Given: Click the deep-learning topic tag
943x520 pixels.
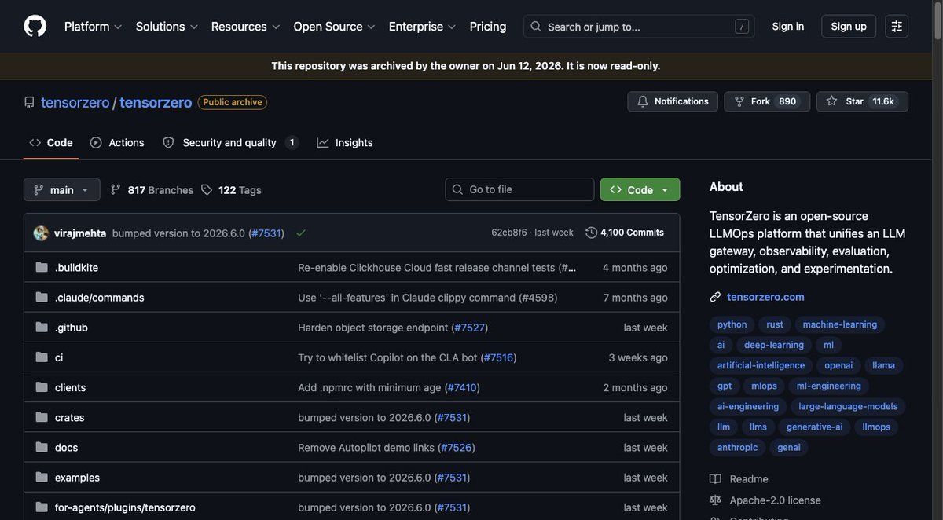Looking at the screenshot, I should 774,345.
